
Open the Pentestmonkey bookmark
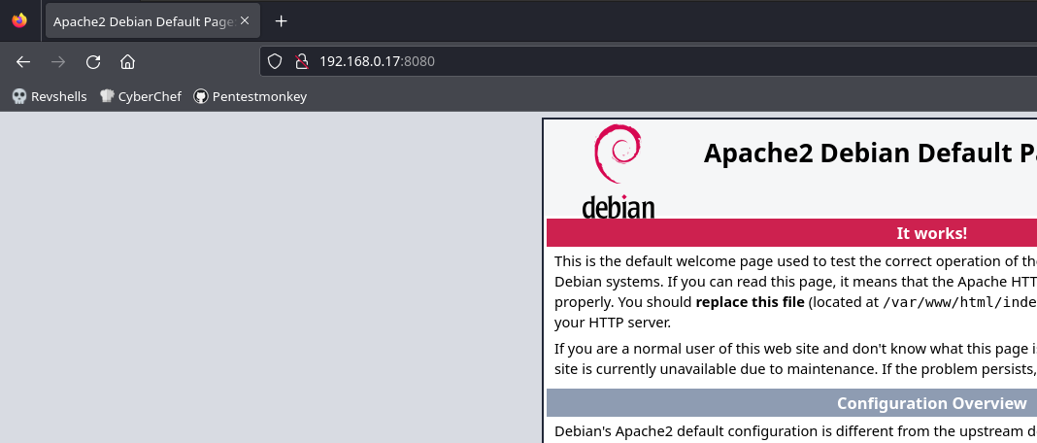(250, 97)
